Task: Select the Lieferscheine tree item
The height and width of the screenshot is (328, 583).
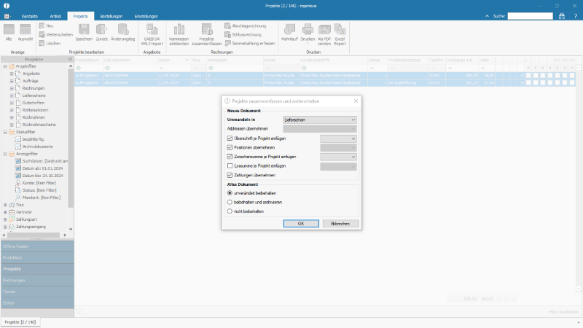Action: click(x=34, y=95)
